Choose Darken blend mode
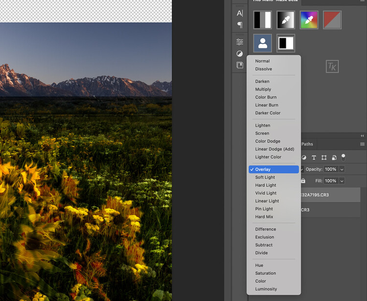This screenshot has width=367, height=301. pyautogui.click(x=262, y=81)
